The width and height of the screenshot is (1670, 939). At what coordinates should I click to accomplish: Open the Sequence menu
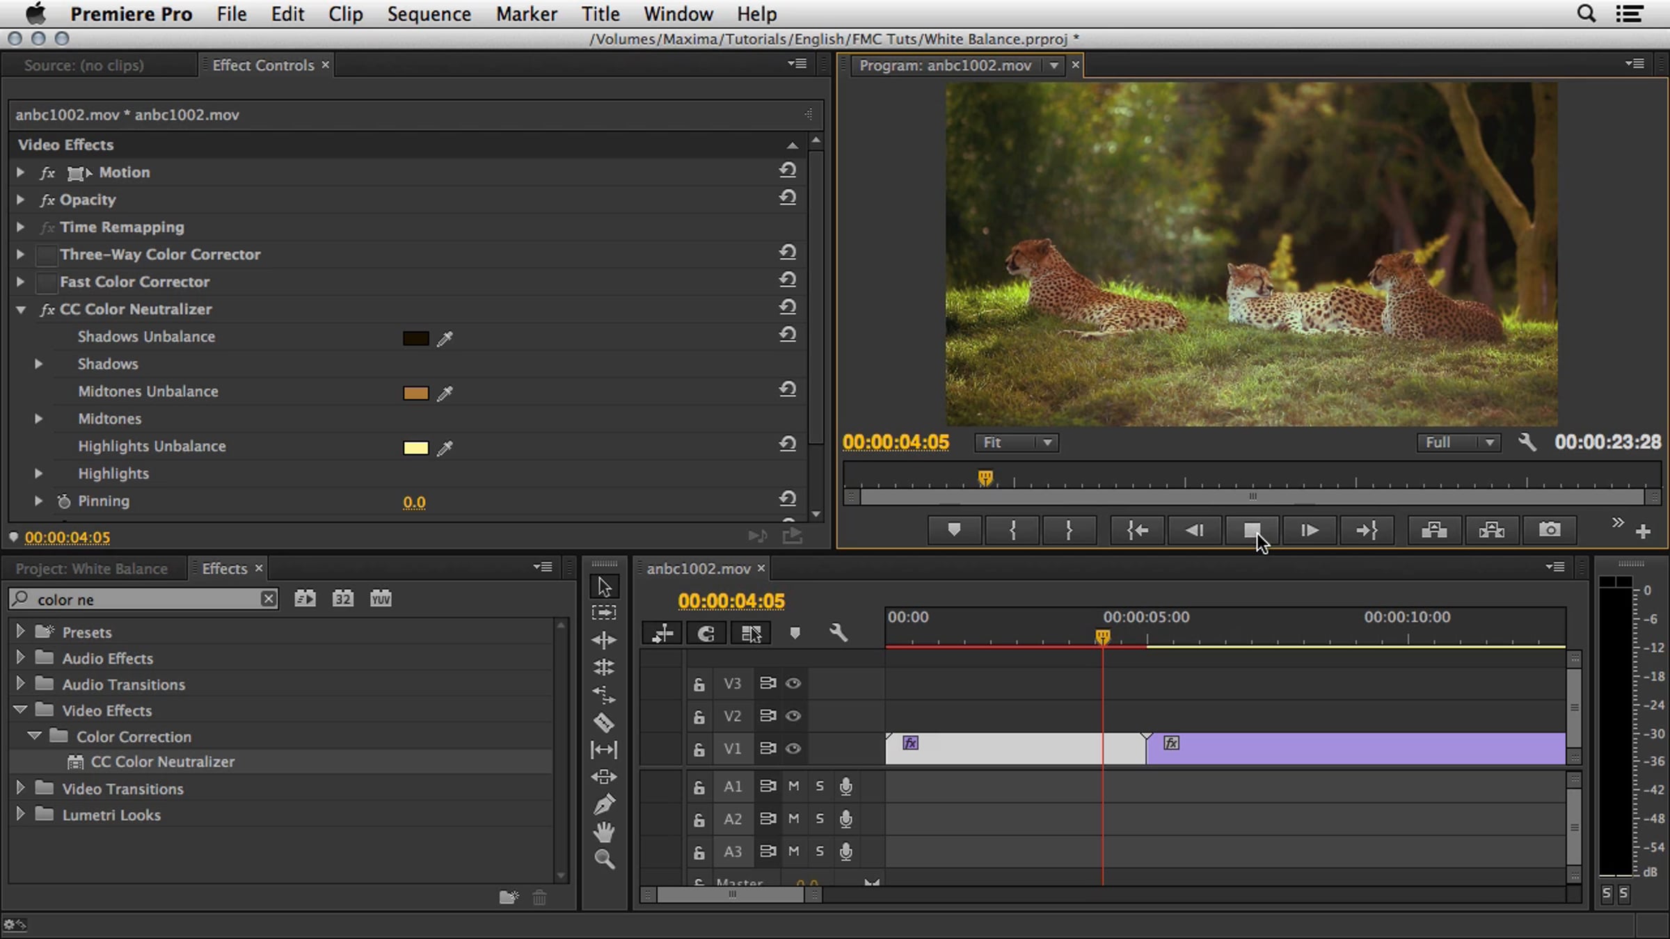[x=429, y=14]
